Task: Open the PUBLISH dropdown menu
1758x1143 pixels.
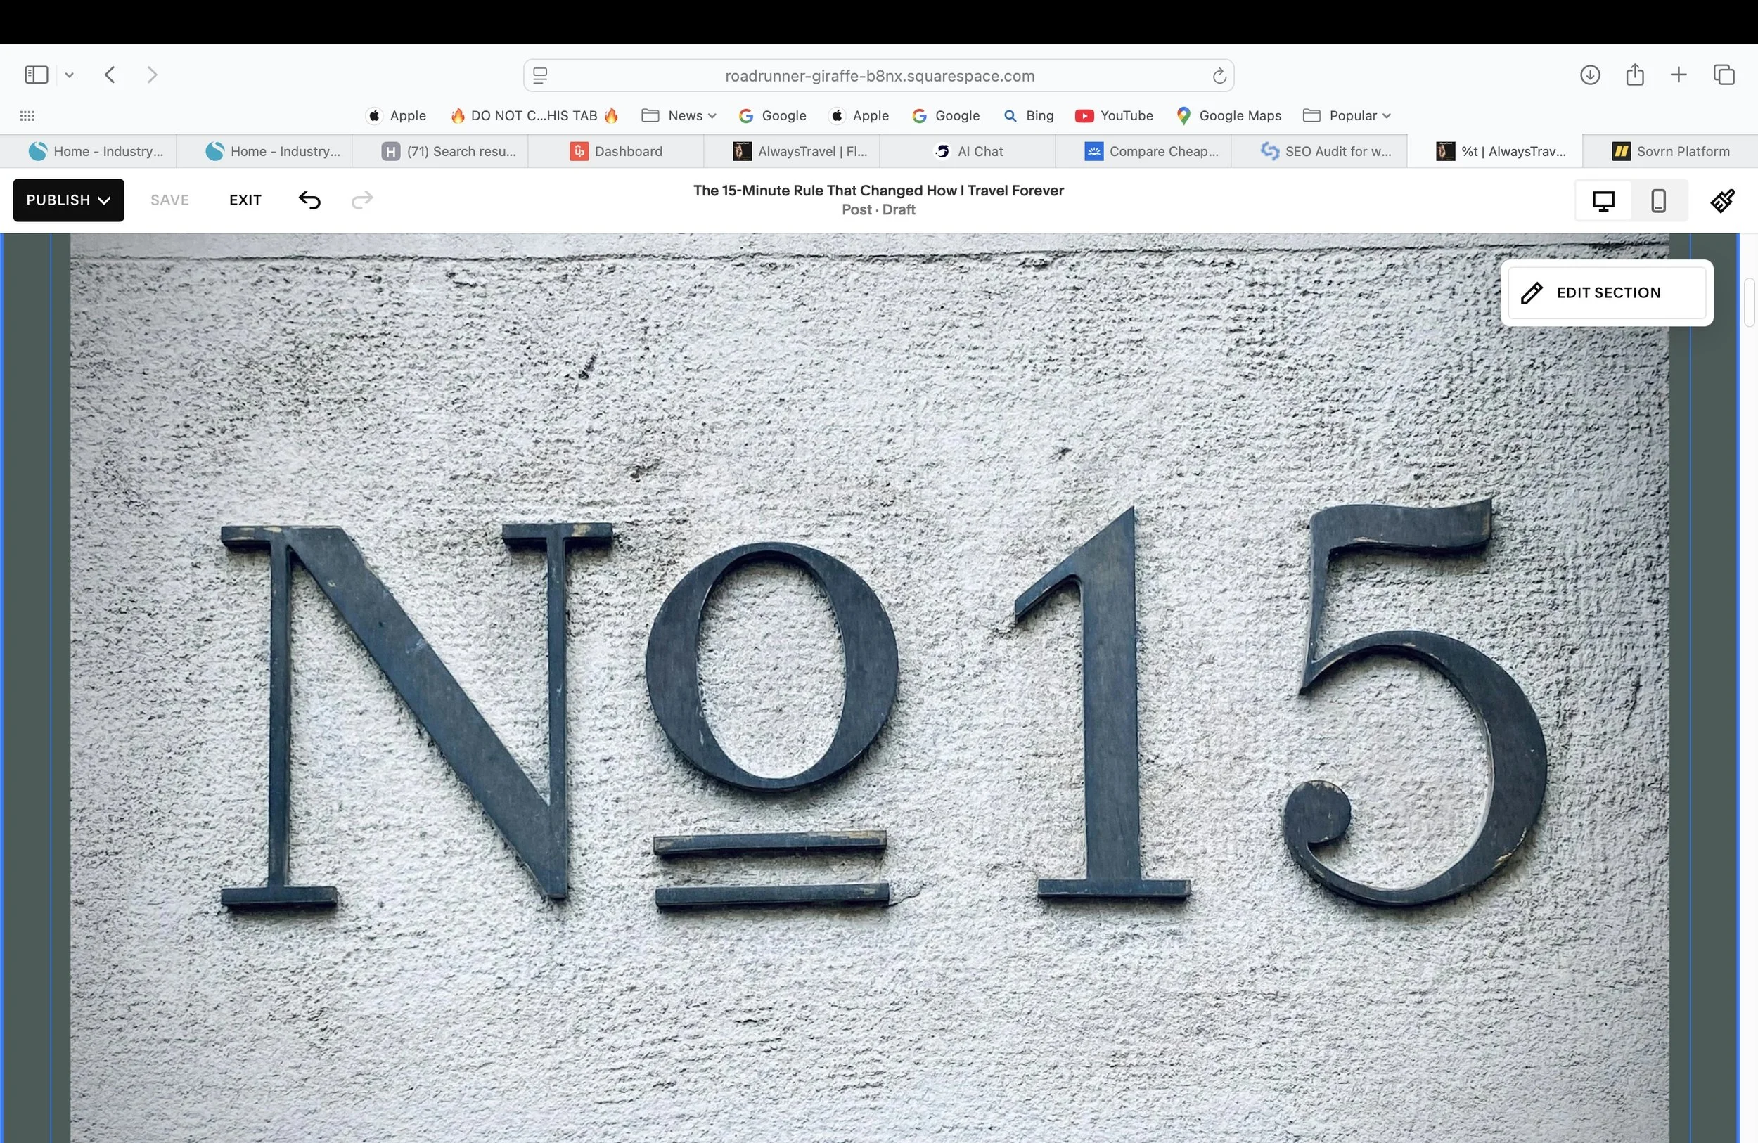Action: (x=68, y=200)
